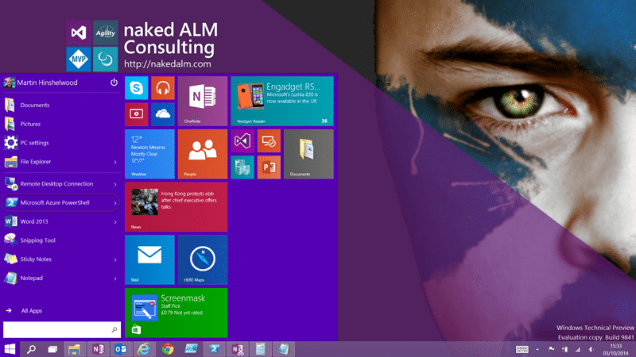Open the Action Center flag icon
This screenshot has width=636, height=357.
(551, 349)
